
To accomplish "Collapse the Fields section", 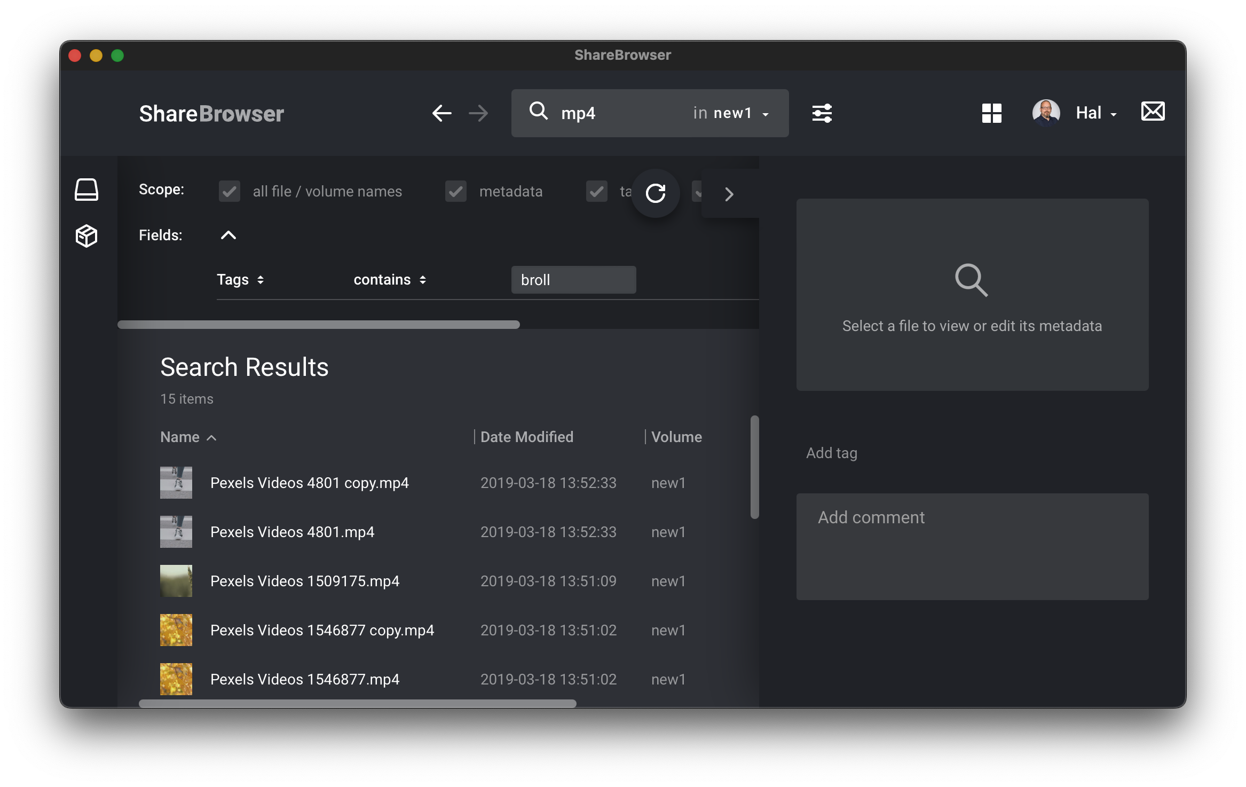I will pyautogui.click(x=228, y=235).
